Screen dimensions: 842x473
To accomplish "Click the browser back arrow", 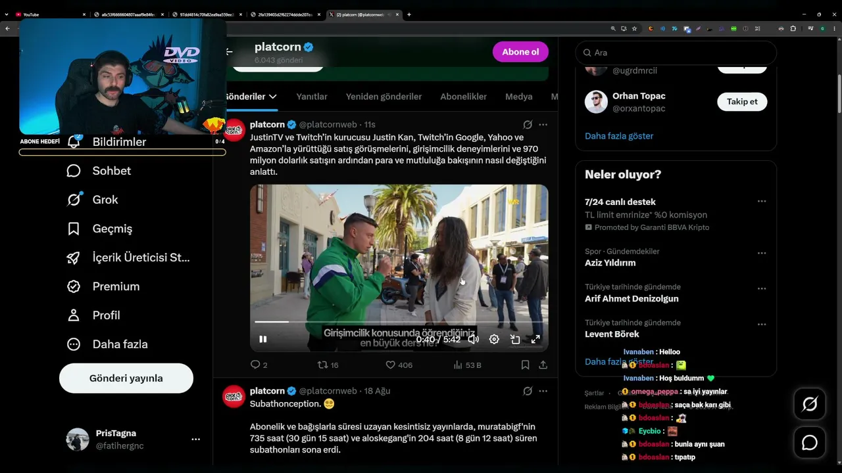I will [x=7, y=28].
